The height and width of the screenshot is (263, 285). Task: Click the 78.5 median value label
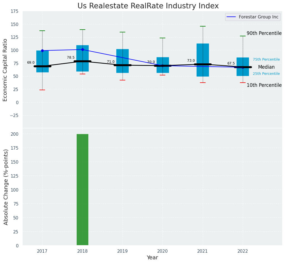tap(71, 58)
